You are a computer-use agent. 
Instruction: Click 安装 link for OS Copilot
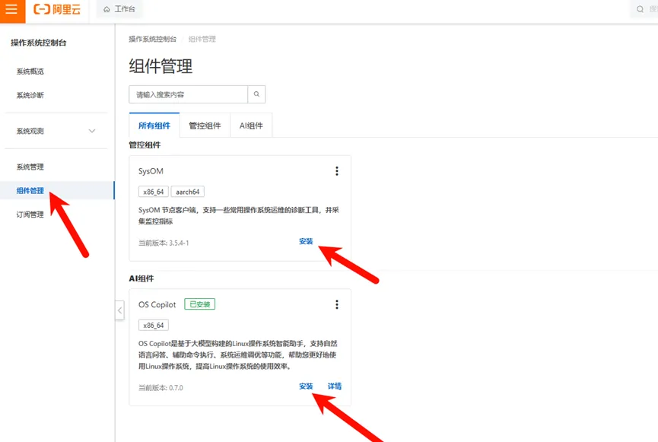(x=306, y=386)
